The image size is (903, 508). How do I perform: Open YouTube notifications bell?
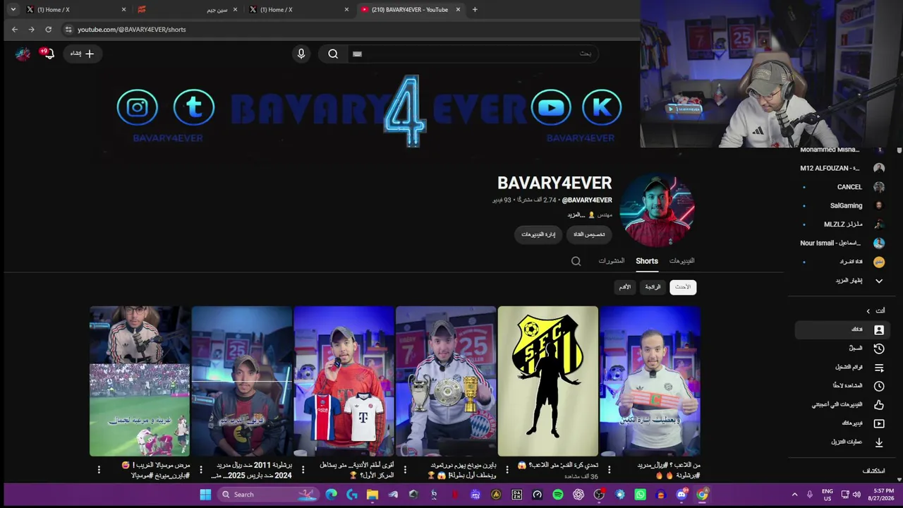point(47,54)
